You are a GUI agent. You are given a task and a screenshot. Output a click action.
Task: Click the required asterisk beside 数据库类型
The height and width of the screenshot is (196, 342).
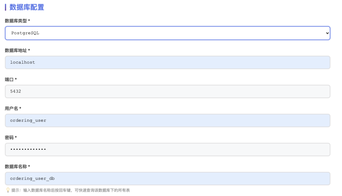29,21
